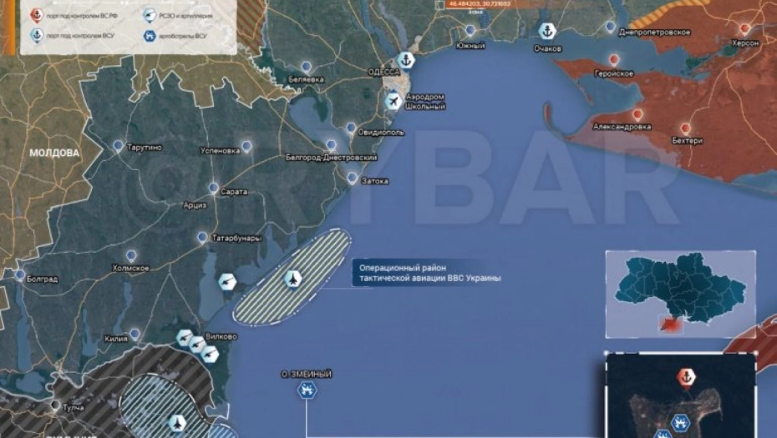Click red anchor icon in island inset
777x438 pixels.
click(x=685, y=377)
